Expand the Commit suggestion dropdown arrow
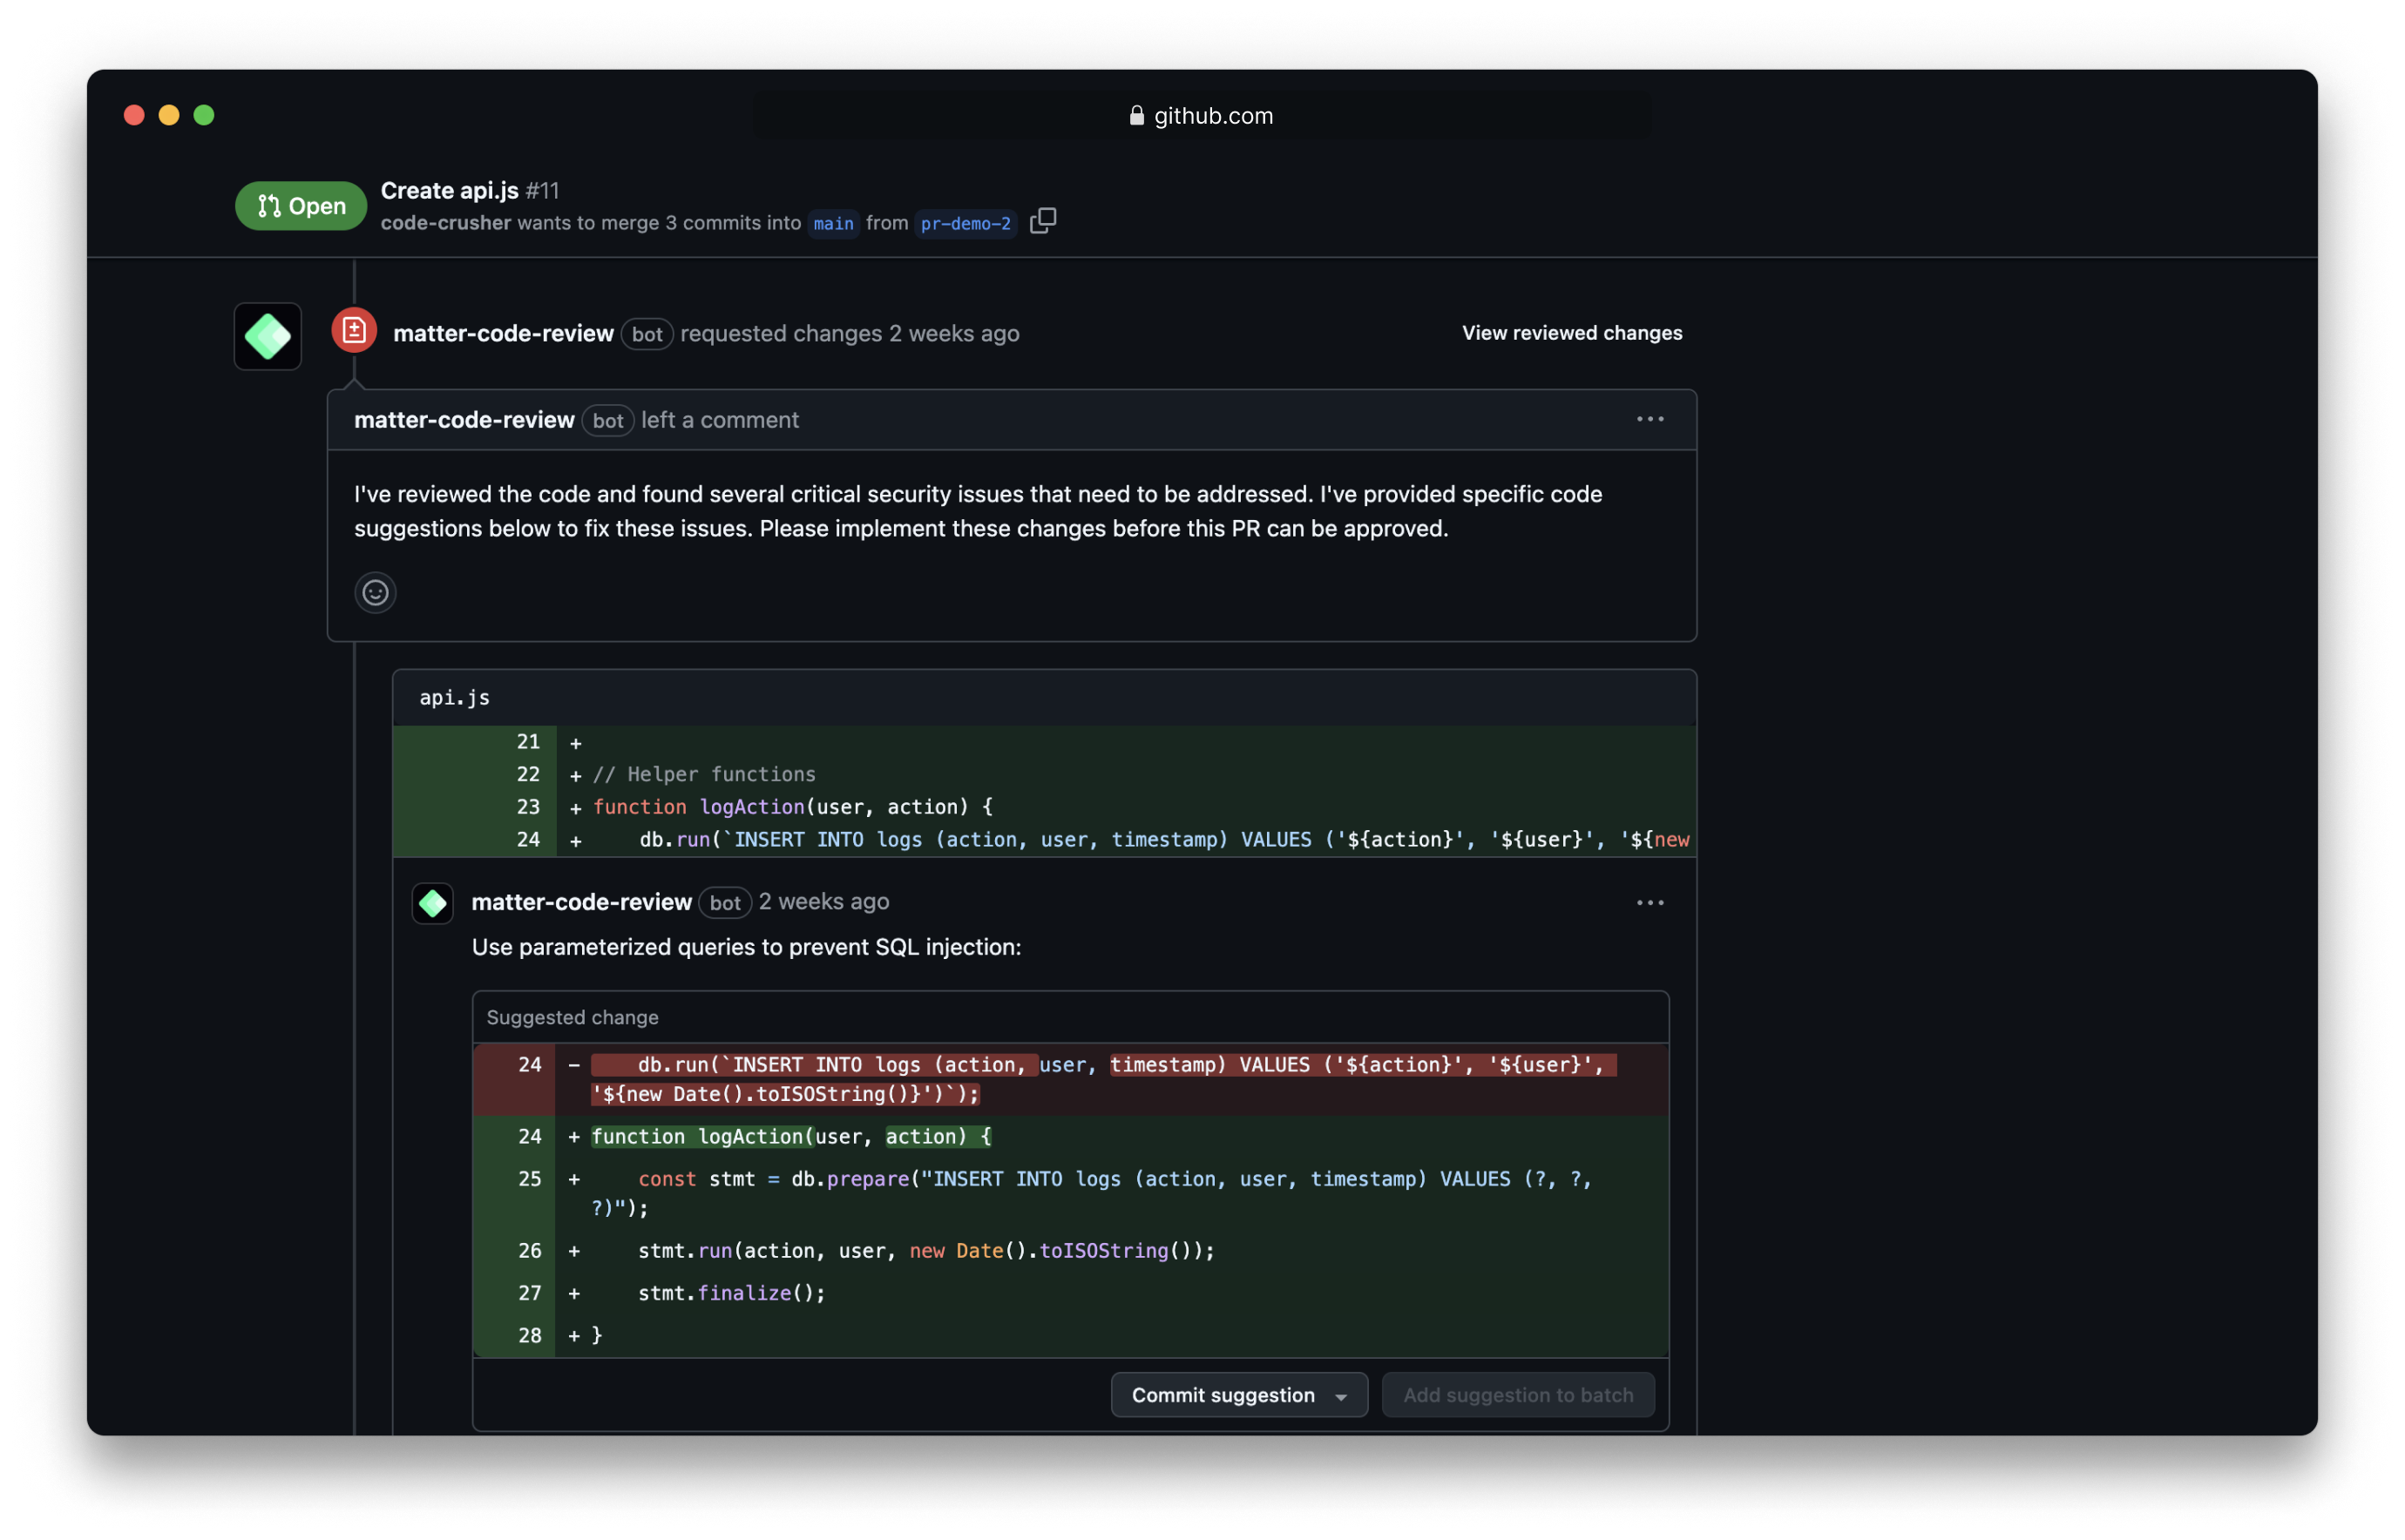The width and height of the screenshot is (2405, 1540). (1340, 1397)
